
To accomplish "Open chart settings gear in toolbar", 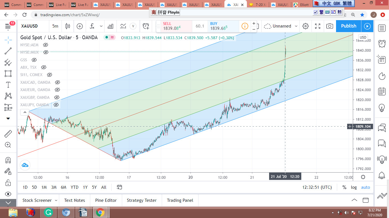I will pyautogui.click(x=306, y=26).
